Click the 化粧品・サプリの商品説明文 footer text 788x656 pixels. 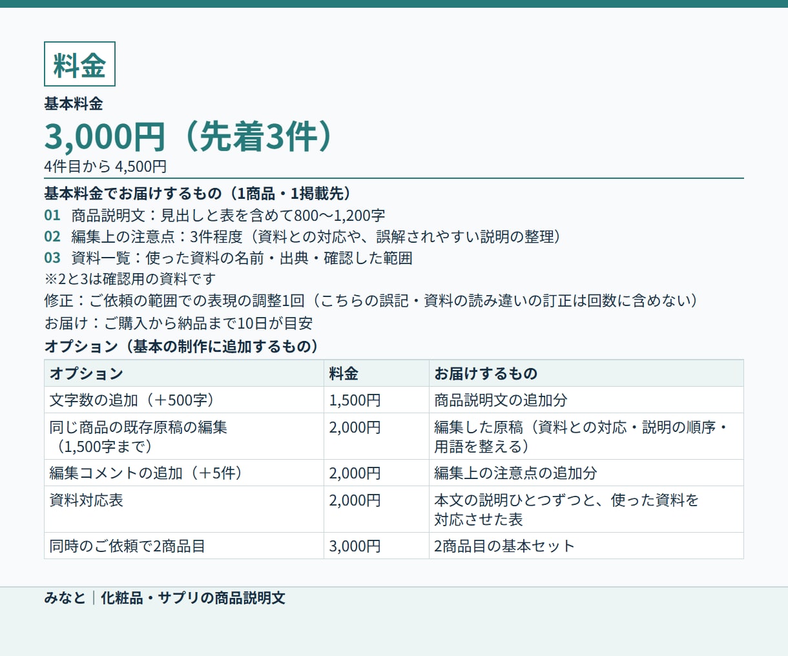point(193,598)
